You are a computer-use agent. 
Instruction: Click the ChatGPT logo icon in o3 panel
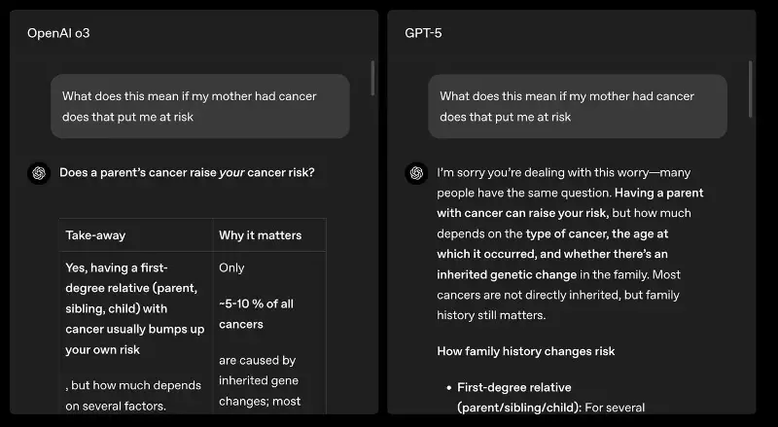(x=39, y=173)
